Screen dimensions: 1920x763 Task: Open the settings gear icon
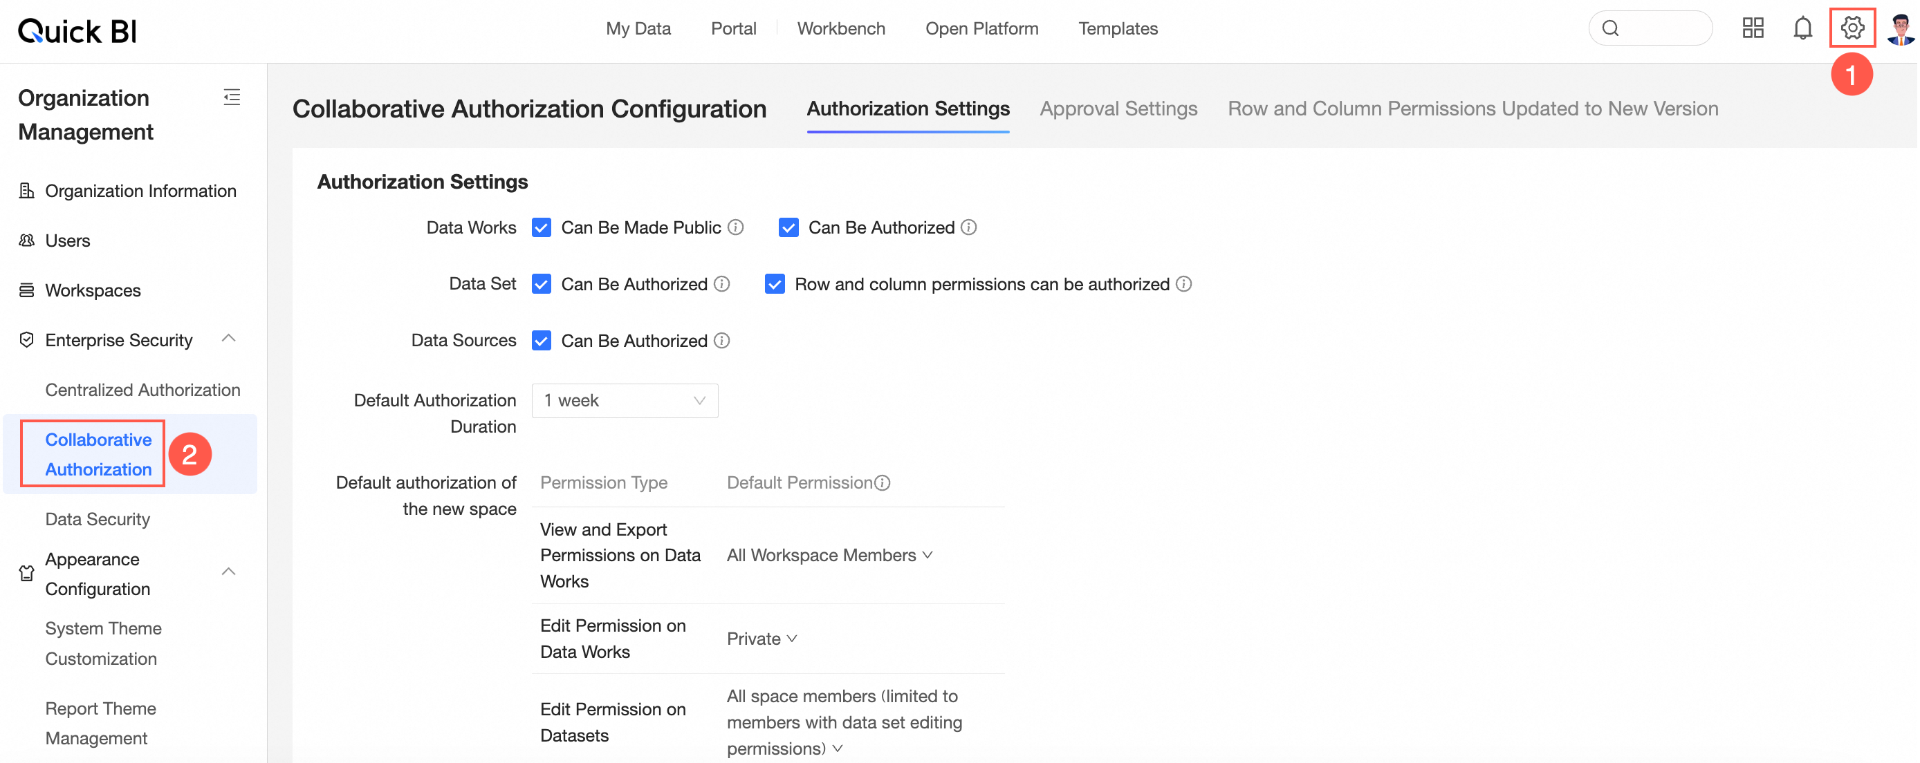click(x=1852, y=28)
